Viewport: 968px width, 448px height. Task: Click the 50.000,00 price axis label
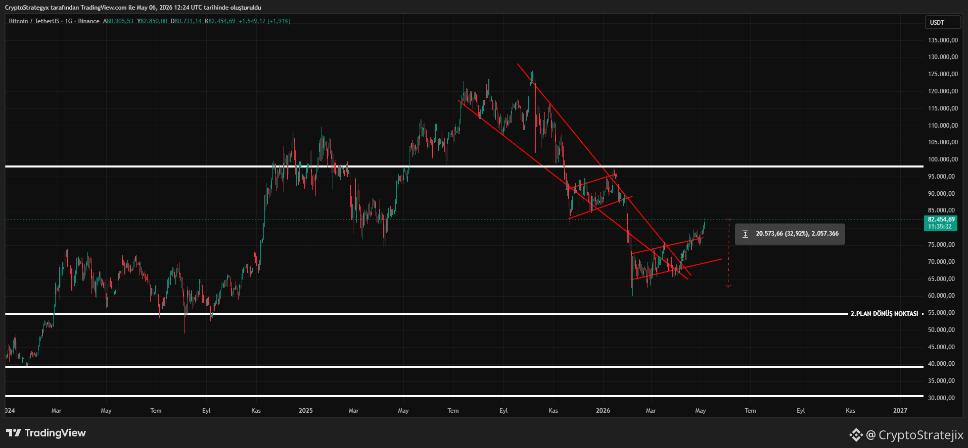pyautogui.click(x=941, y=330)
